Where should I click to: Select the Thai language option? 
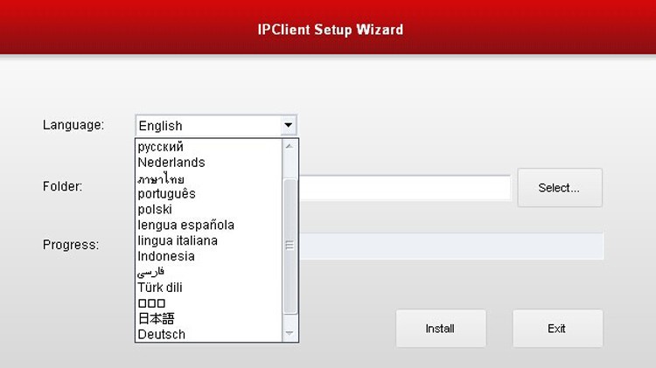(x=161, y=178)
